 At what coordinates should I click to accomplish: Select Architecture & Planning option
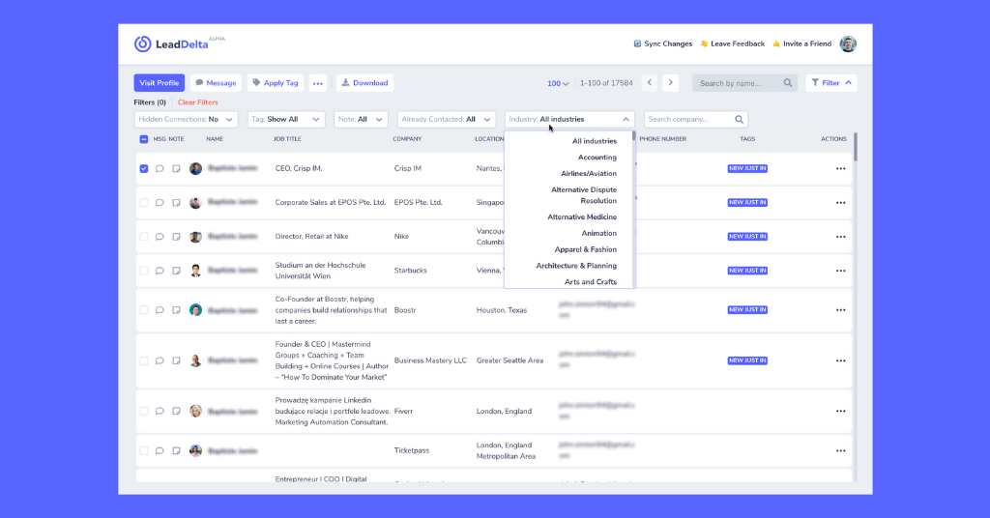coord(576,266)
